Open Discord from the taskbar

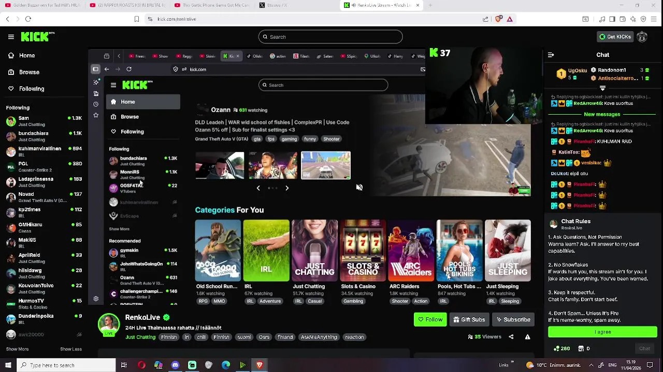175,365
